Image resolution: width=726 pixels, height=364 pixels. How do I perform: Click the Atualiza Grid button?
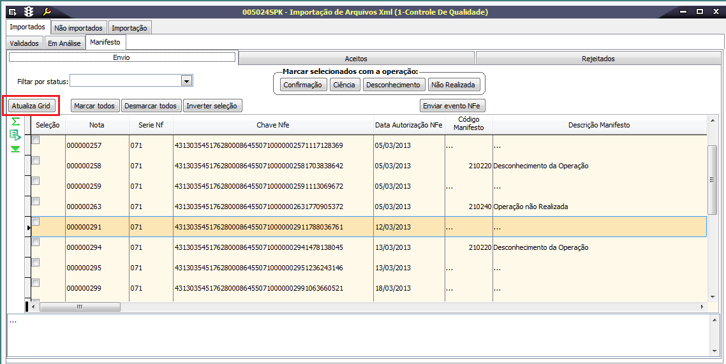[31, 105]
